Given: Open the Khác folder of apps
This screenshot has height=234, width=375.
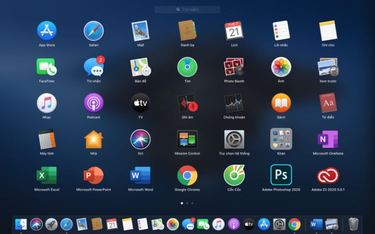Looking at the screenshot, I should (281, 139).
